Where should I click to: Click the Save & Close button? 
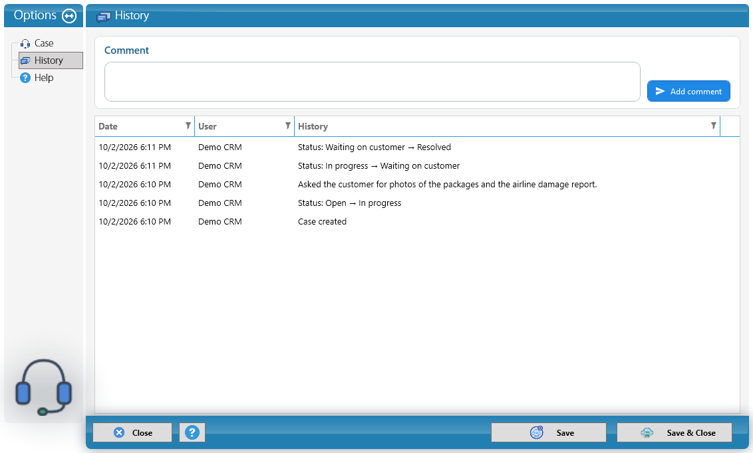(675, 432)
